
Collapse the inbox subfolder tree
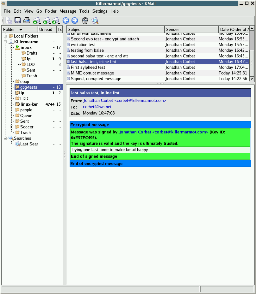pos(11,47)
